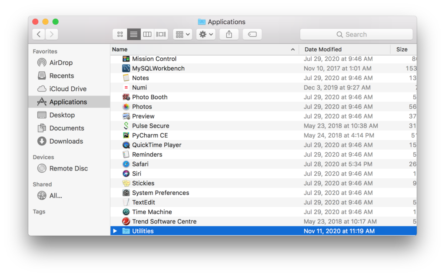The width and height of the screenshot is (445, 276).
Task: Switch to list view in toolbar
Action: click(x=134, y=34)
